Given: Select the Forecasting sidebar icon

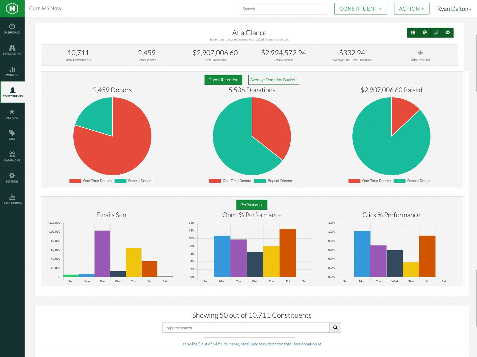Looking at the screenshot, I should pyautogui.click(x=12, y=50).
